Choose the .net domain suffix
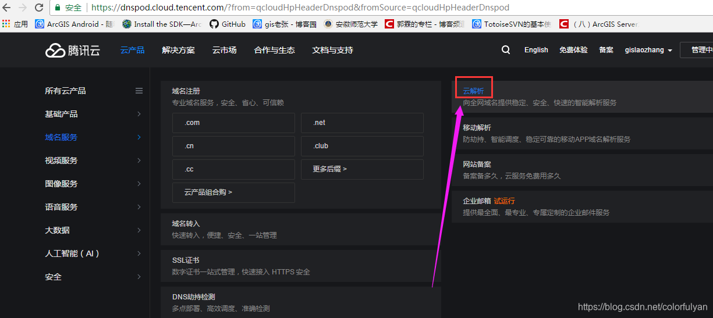Viewport: 713px width, 318px height. (x=362, y=123)
